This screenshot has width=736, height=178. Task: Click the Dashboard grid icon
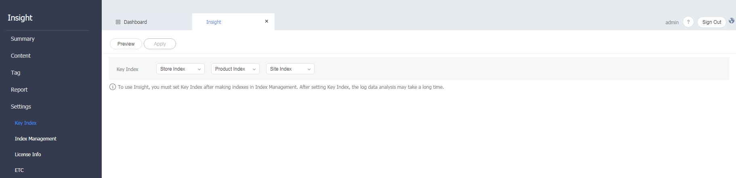click(118, 22)
